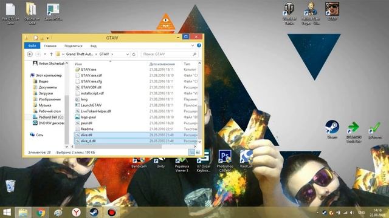Sort files by Тип column header

pyautogui.click(x=187, y=64)
